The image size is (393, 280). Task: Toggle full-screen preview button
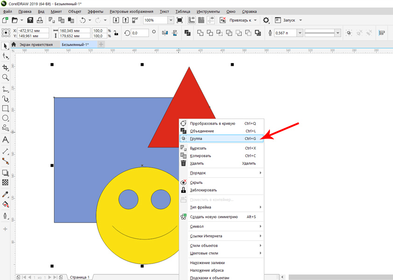tap(180, 21)
